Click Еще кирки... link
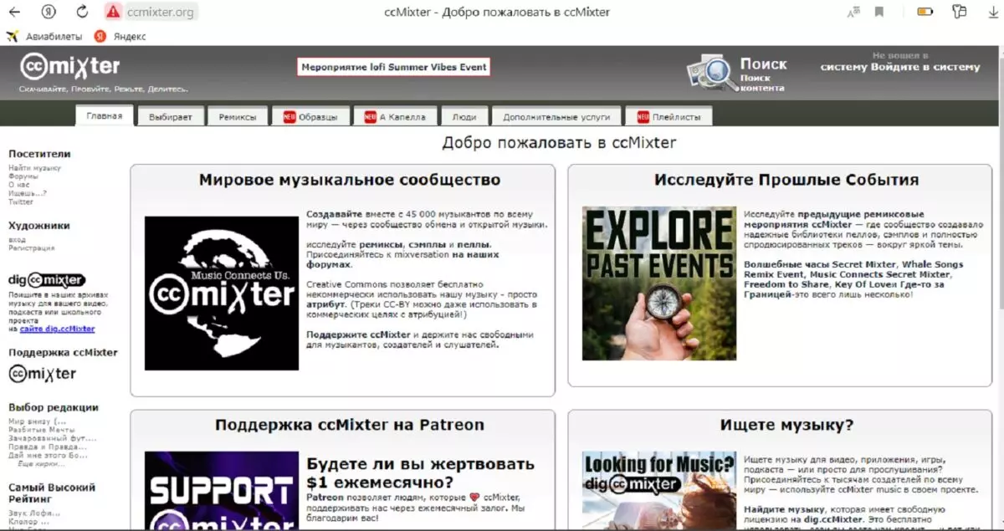Screen dimensions: 1004x531 click(39, 463)
